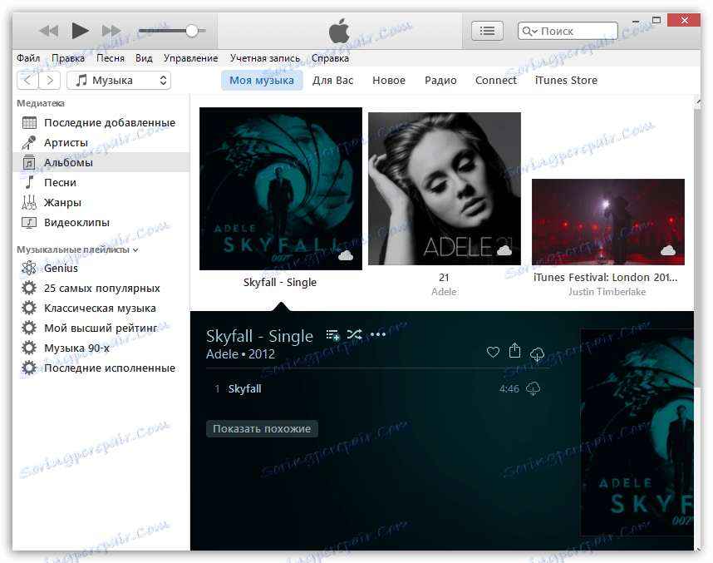Click the Skyfall - Single album cover
This screenshot has width=713, height=563.
point(281,189)
